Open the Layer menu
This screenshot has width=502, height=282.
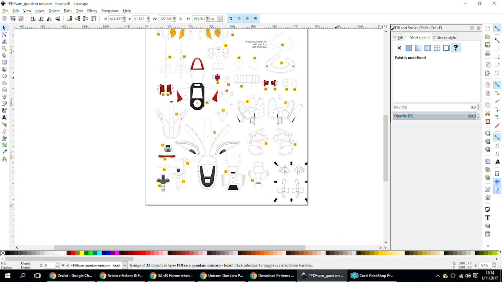coord(40,10)
